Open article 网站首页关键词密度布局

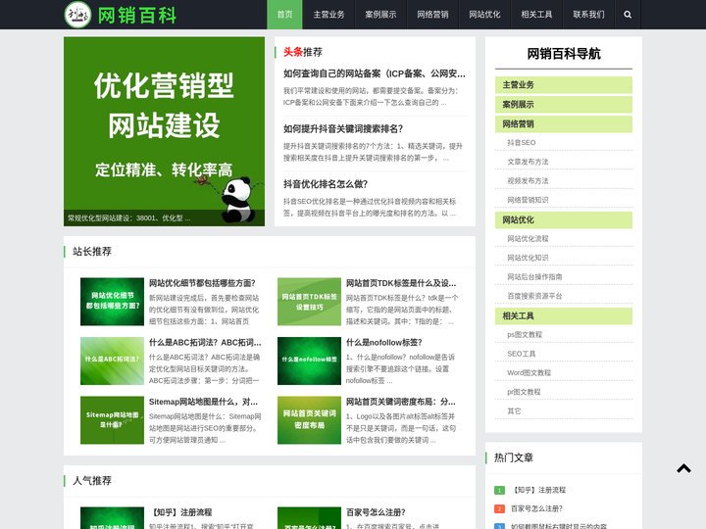point(400,402)
